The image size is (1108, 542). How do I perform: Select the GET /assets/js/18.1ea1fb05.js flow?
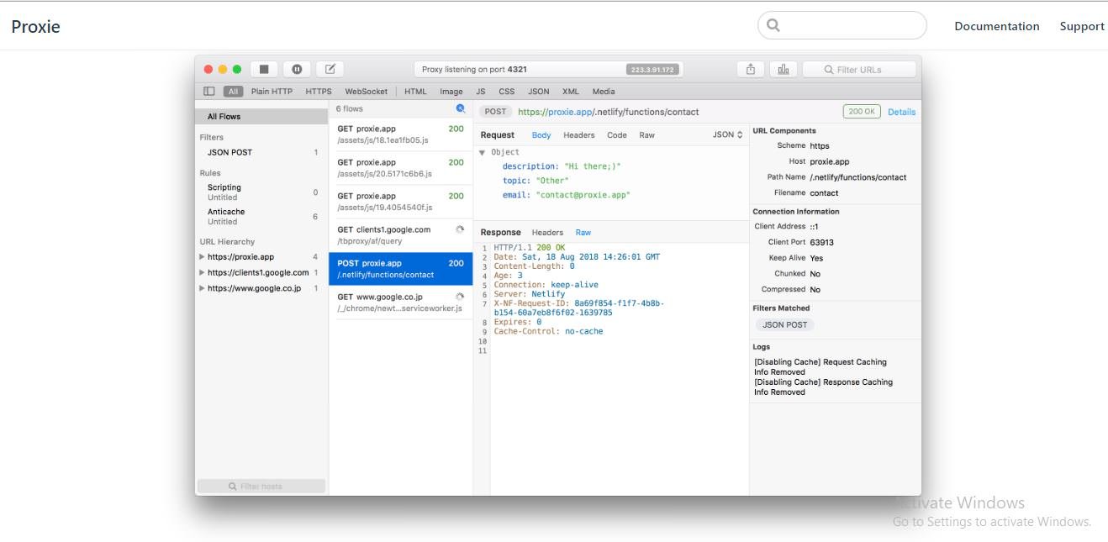(x=400, y=134)
